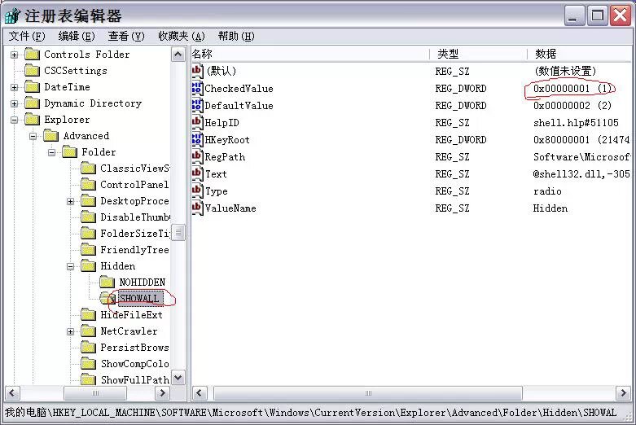
Task: Click the CheckedValue DWORD icon
Action: [x=197, y=88]
